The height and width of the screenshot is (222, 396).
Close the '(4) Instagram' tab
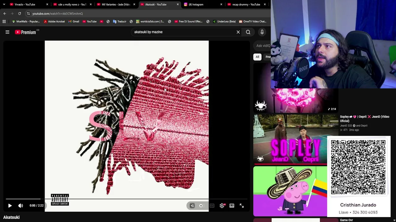(x=221, y=4)
